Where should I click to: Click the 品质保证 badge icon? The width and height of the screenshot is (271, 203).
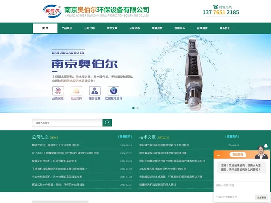(x=58, y=91)
